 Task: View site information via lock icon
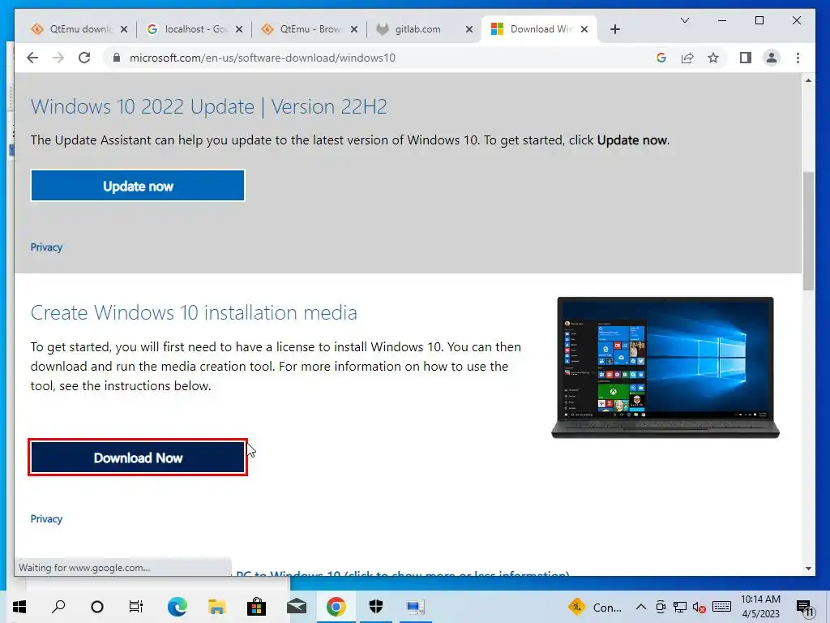[x=117, y=58]
